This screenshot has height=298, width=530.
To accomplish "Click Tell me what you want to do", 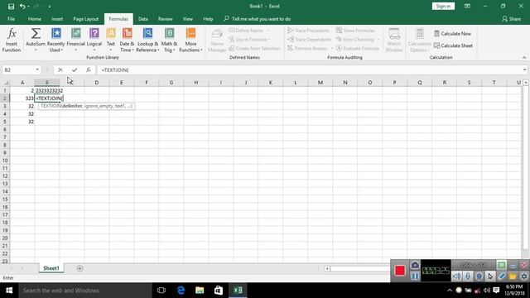I will (x=258, y=19).
